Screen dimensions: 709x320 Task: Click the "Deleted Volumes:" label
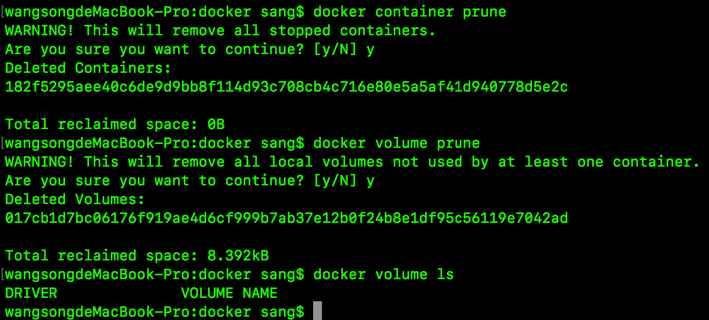[x=75, y=200]
